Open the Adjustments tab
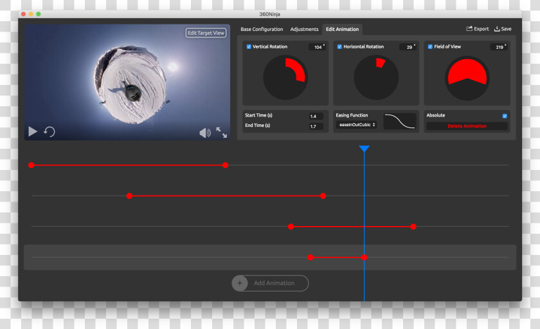Viewport: 540px width, 329px height. (x=305, y=30)
